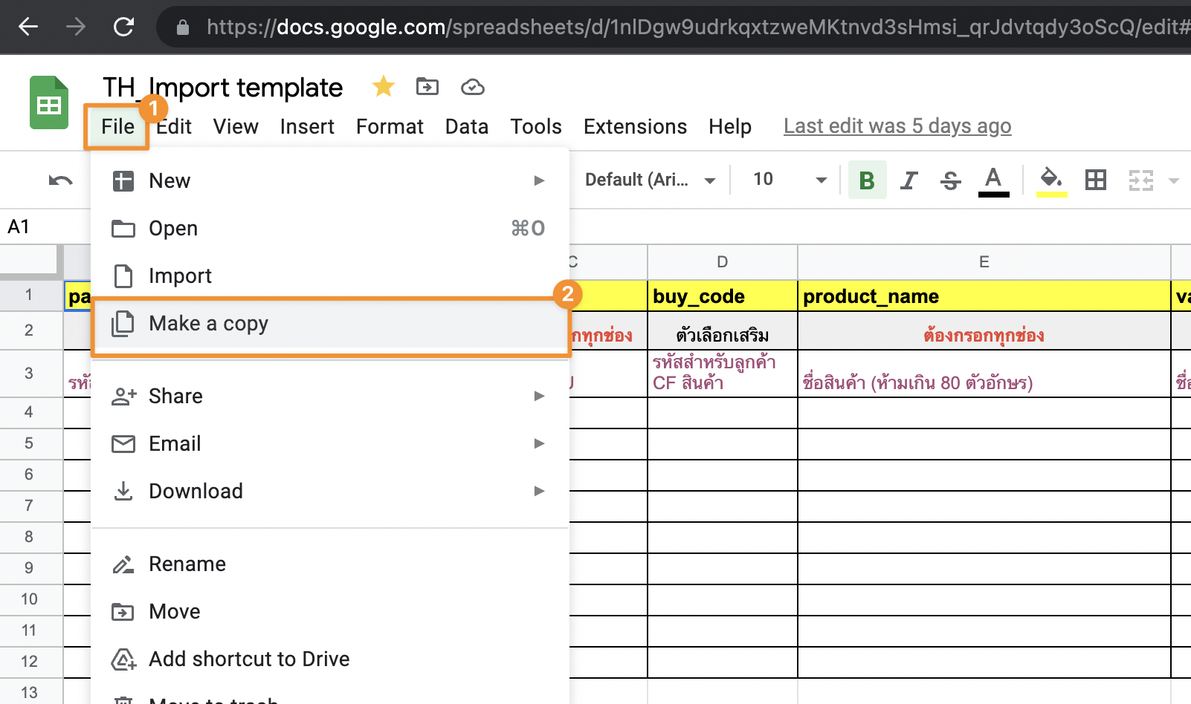This screenshot has width=1191, height=704.
Task: Check save status via the cloud icon
Action: click(x=474, y=87)
